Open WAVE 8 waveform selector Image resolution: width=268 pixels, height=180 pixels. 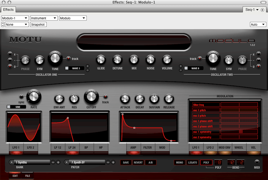[x=194, y=68]
